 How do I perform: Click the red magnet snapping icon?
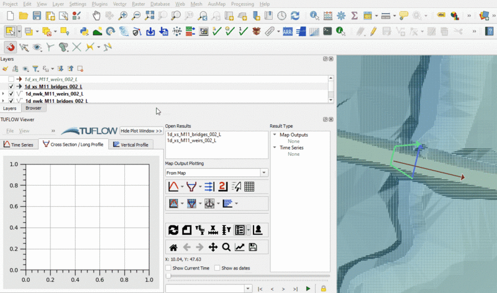(x=11, y=47)
